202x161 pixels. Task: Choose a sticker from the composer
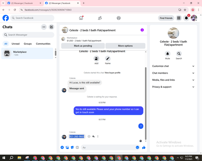72,147
